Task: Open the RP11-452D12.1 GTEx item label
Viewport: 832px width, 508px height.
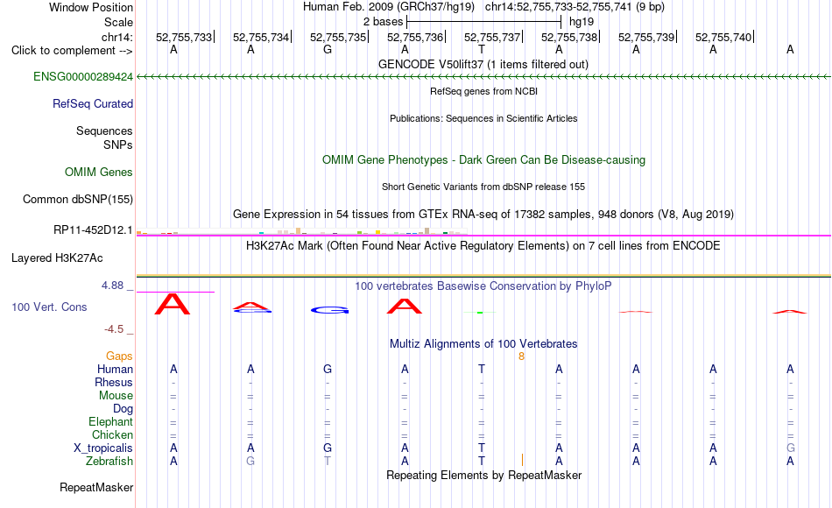Action: point(93,229)
